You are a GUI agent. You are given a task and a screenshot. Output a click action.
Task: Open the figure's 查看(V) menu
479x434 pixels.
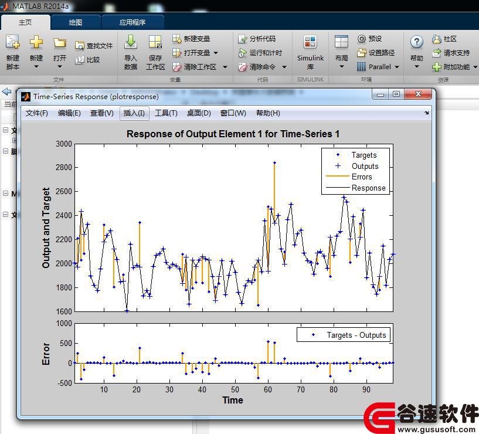(x=102, y=113)
